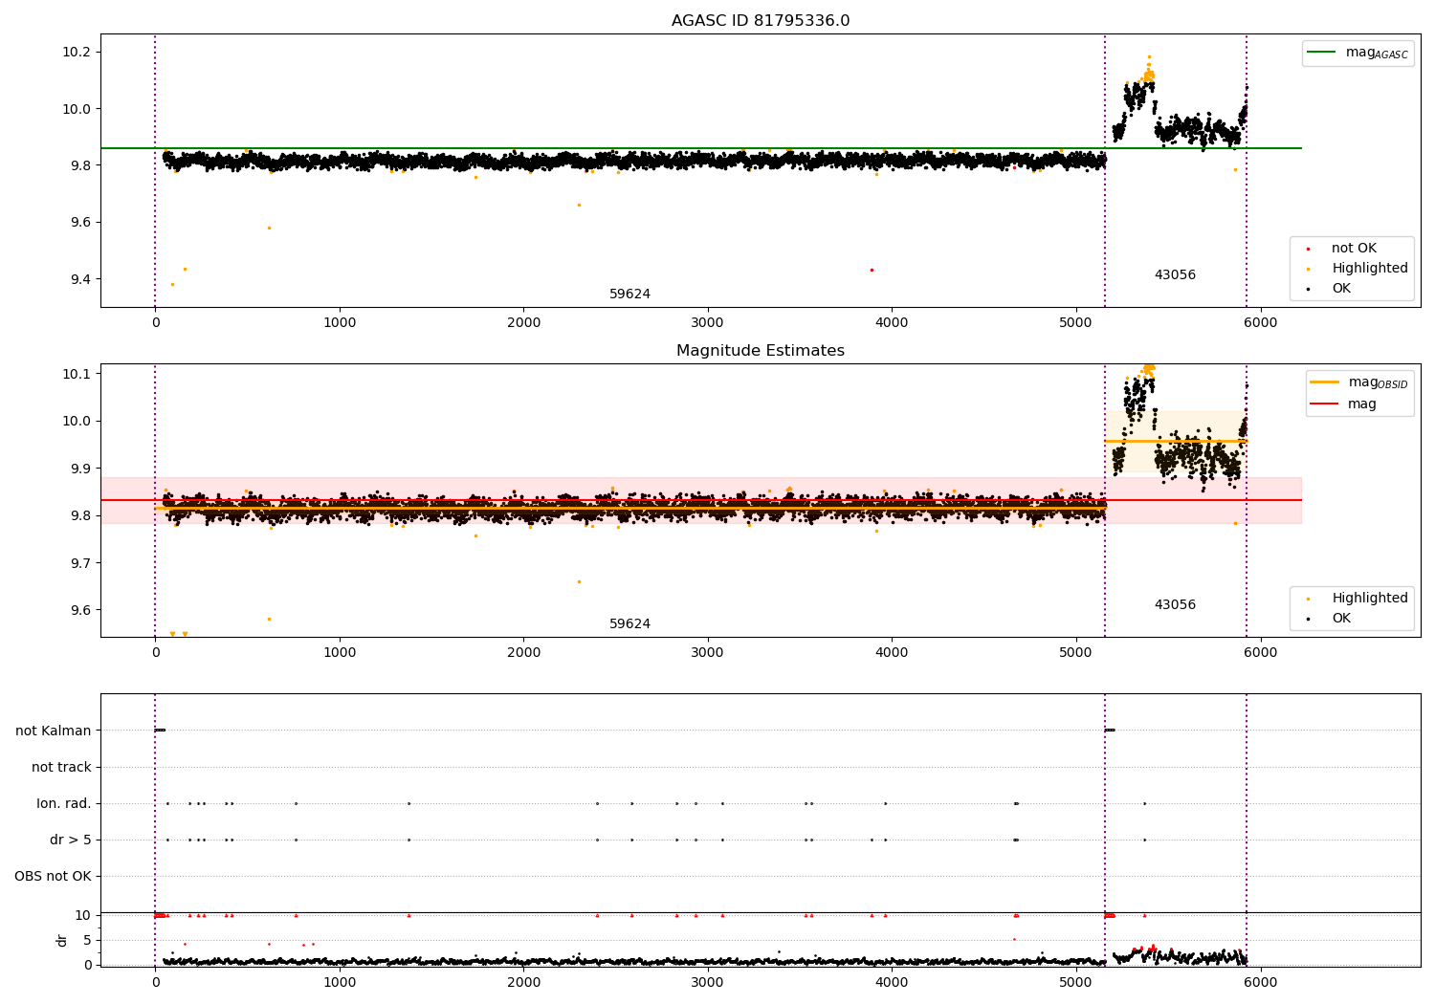Click the "59624" label in the top plot
Viewport: 1435px width, 1004px height.
coord(629,295)
